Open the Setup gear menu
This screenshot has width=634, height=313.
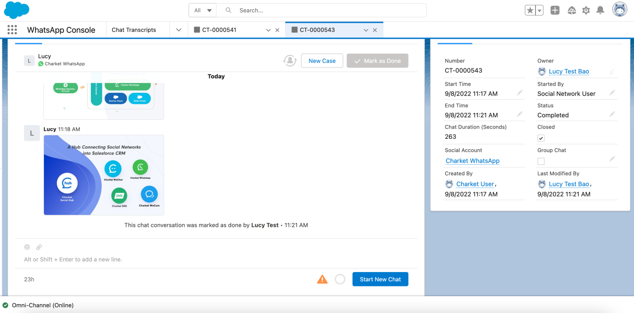(586, 11)
